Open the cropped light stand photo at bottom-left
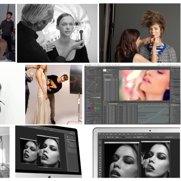Viewport: 181px width, 181px height. coord(5,152)
